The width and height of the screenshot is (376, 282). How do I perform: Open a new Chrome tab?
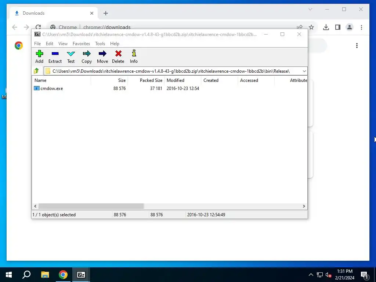(x=106, y=13)
